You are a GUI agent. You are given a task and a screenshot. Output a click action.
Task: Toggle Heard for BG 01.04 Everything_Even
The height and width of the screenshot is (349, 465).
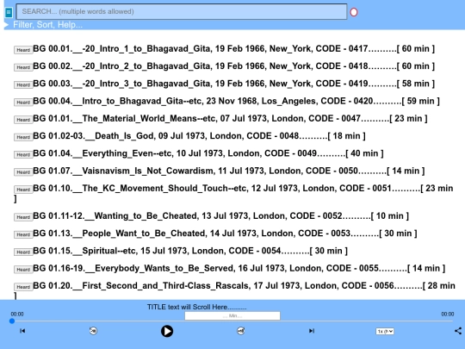click(x=23, y=154)
